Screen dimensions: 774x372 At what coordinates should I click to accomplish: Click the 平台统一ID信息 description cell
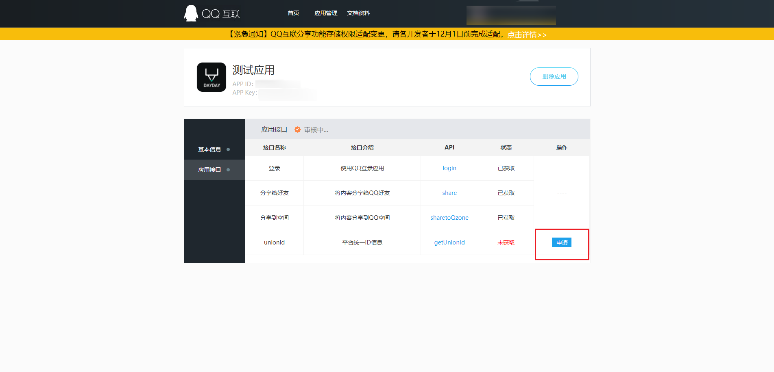tap(362, 242)
